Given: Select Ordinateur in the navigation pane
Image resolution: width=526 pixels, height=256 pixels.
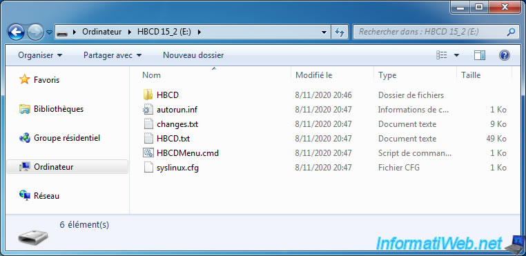Looking at the screenshot, I should click(x=53, y=167).
